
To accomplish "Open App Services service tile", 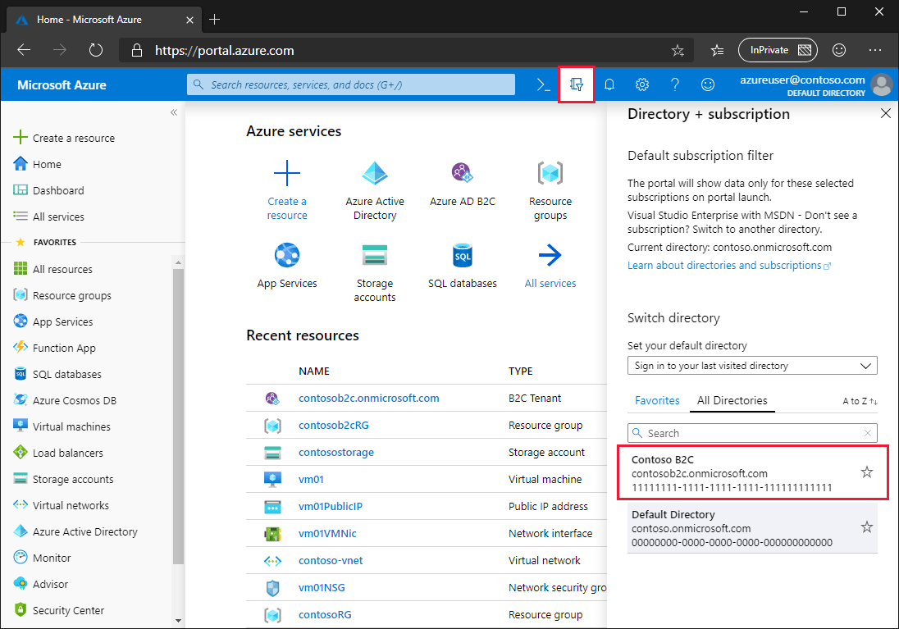I will coord(286,266).
